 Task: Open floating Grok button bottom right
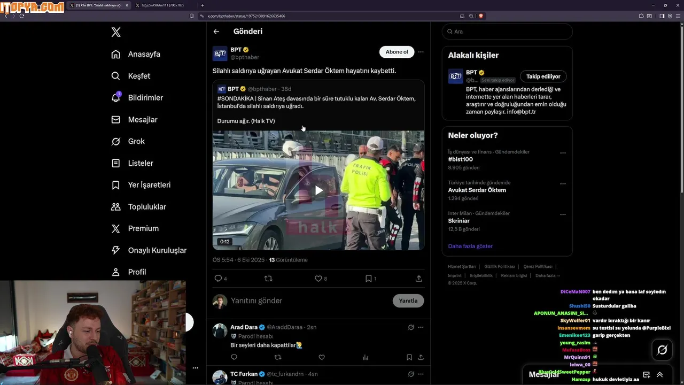[662, 350]
